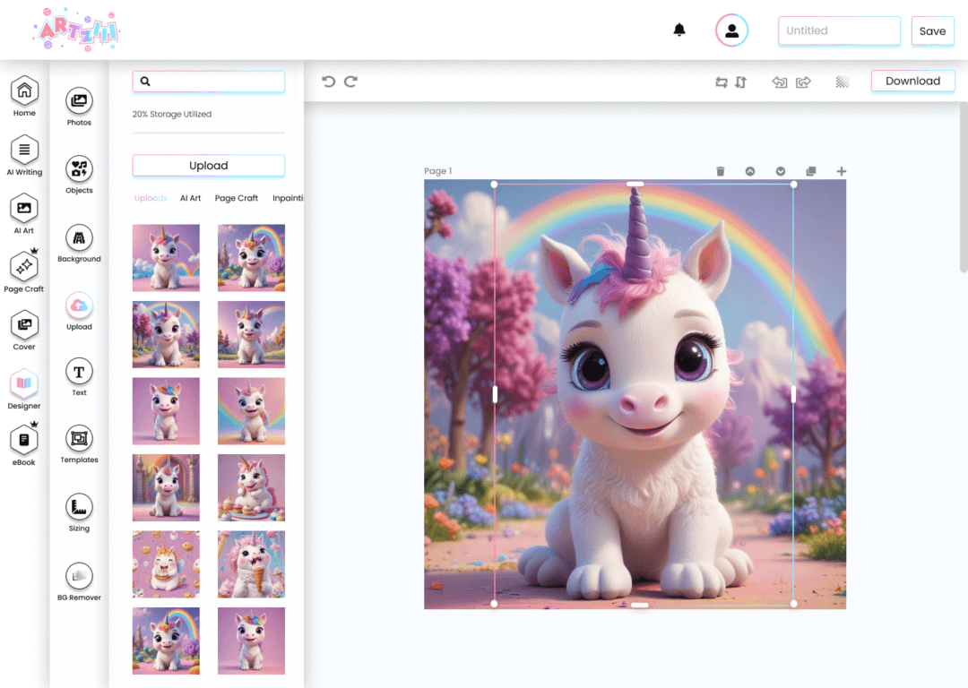968x688 pixels.
Task: Switch to the AI Art tab
Action: 190,198
